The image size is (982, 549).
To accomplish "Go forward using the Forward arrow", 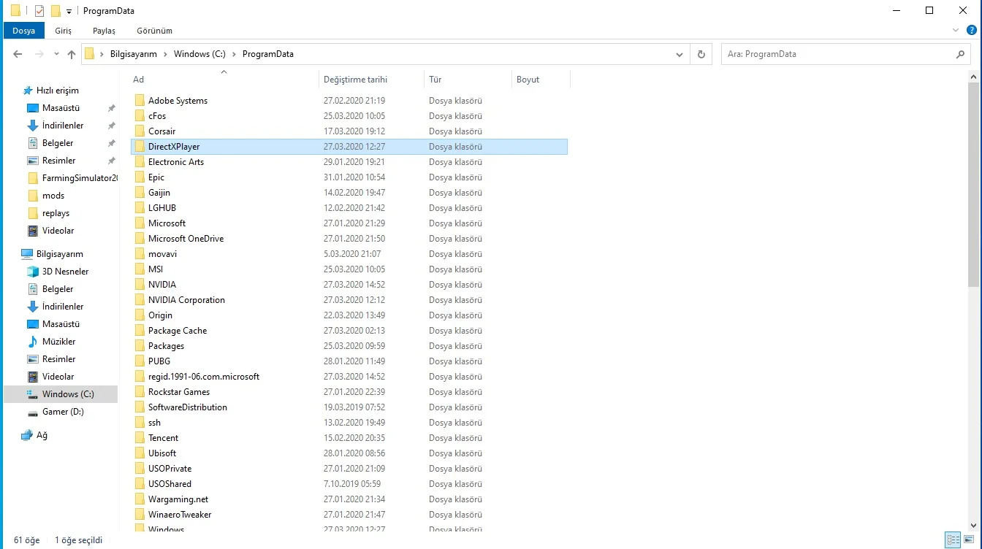I will [x=39, y=54].
